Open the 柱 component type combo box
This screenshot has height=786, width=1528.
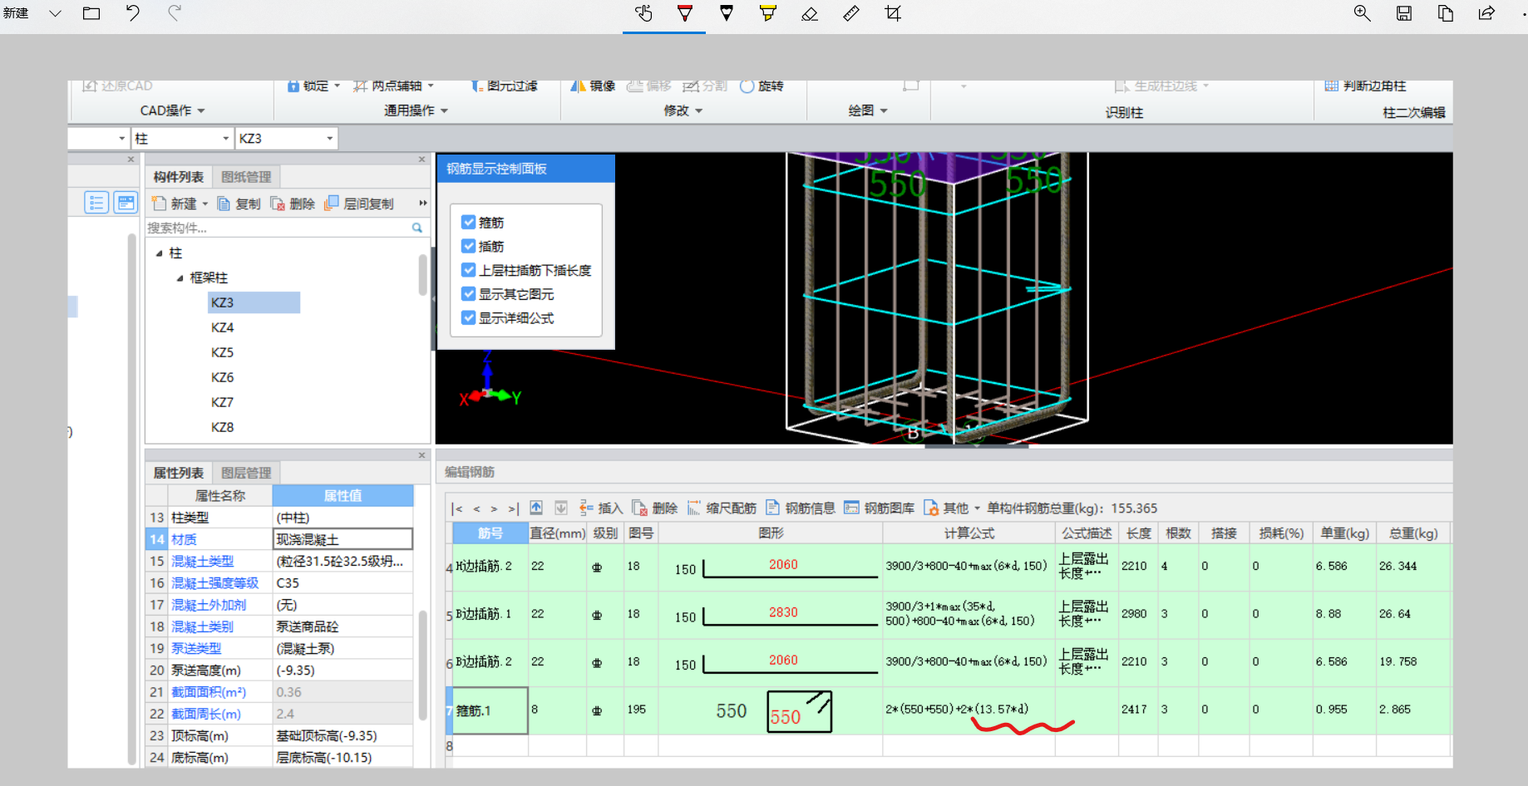[x=182, y=139]
